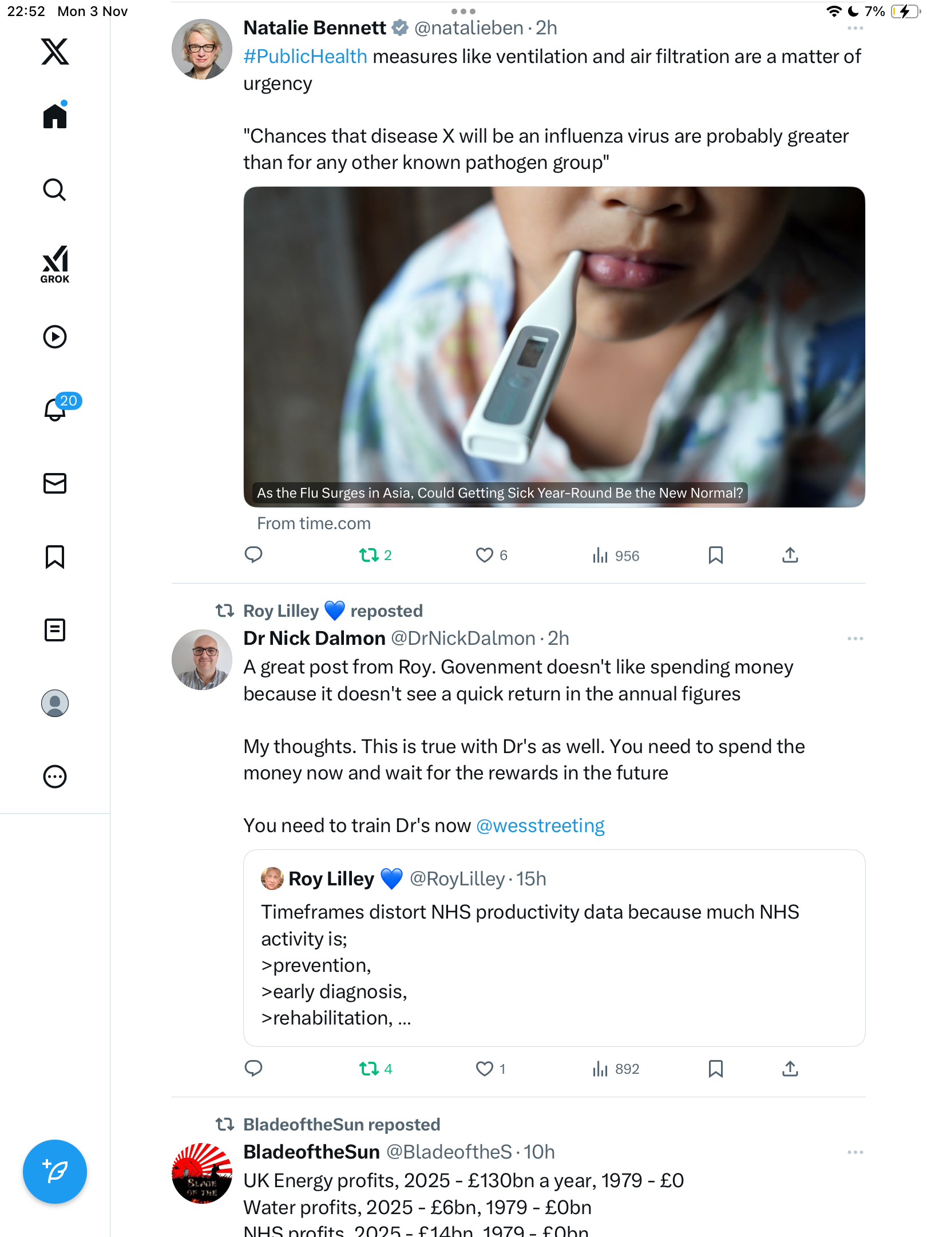Open notifications with 20 badge
Image resolution: width=927 pixels, height=1237 pixels.
56,409
